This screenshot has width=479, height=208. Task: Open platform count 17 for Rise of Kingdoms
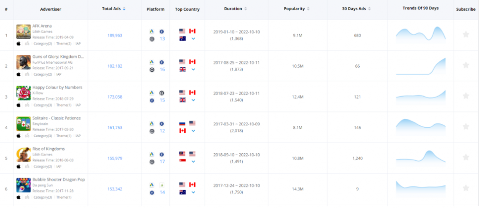coord(162,161)
